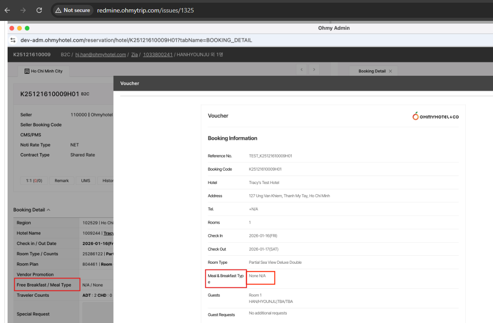Switch to the Ho Chi Minh City tab
Screen dimensions: 493x323
pyautogui.click(x=43, y=71)
